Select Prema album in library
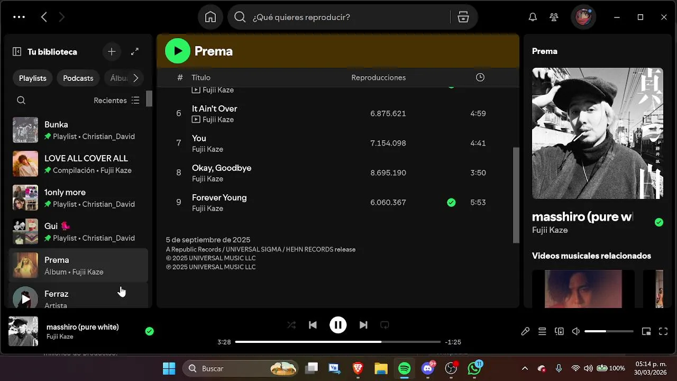 (x=78, y=266)
